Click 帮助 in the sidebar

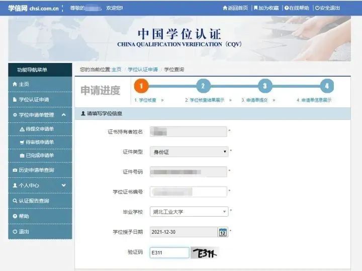click(x=40, y=216)
